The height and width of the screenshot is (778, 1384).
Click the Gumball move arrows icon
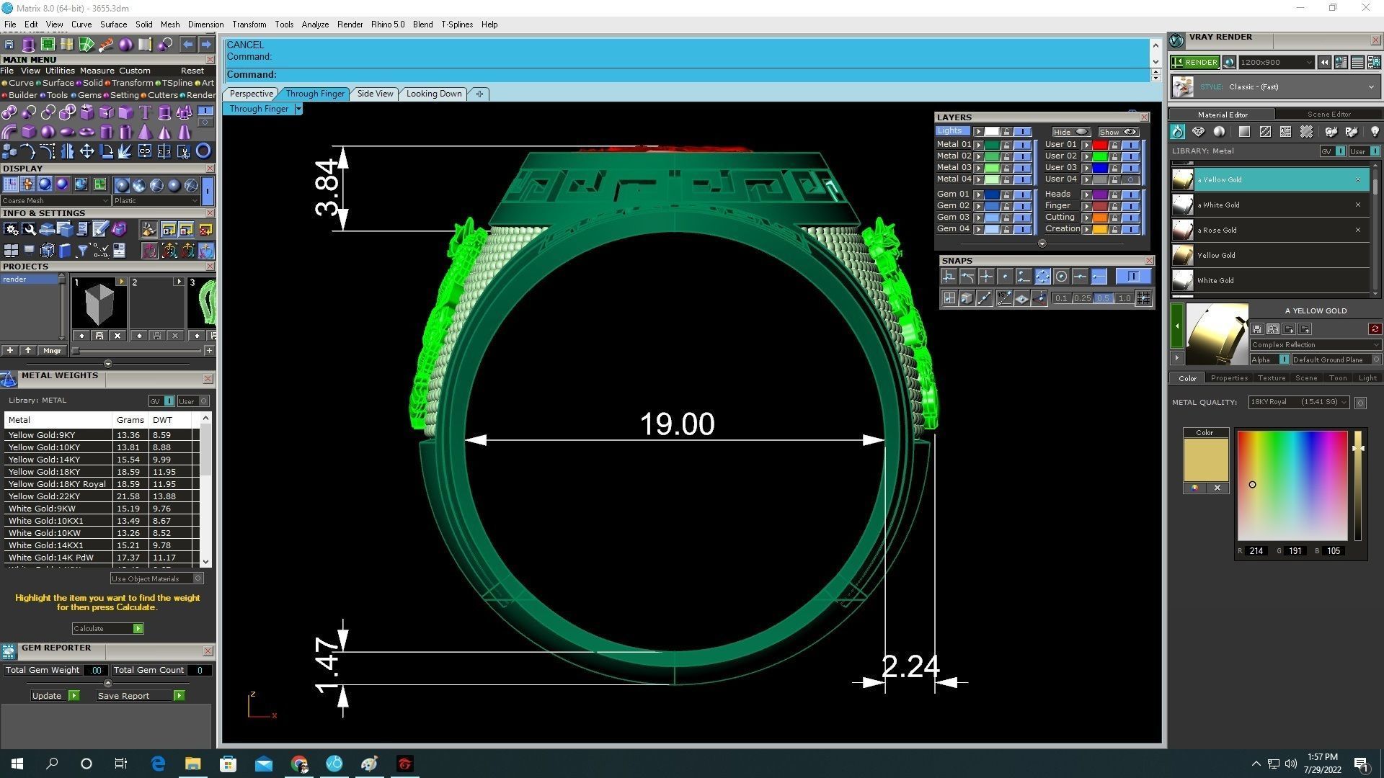point(86,151)
